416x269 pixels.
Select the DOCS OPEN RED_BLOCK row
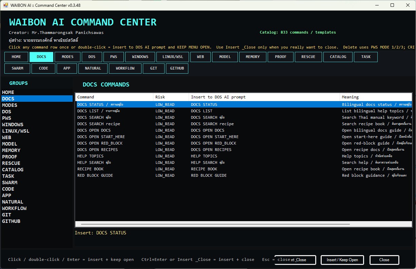[x=244, y=143]
